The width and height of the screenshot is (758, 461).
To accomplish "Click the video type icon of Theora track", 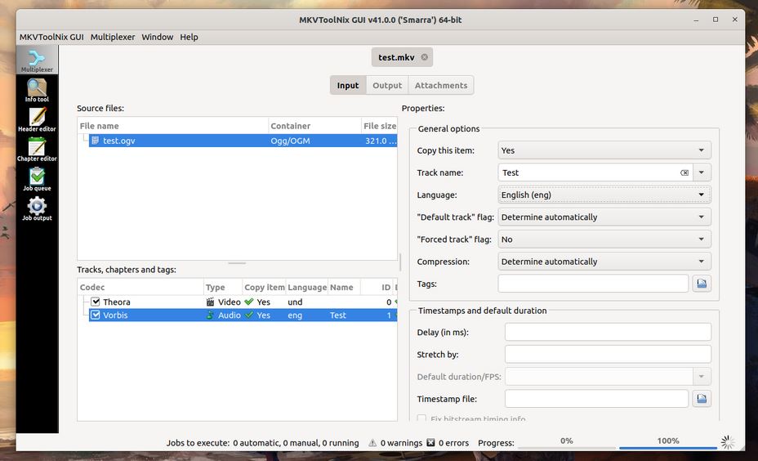I will click(210, 302).
